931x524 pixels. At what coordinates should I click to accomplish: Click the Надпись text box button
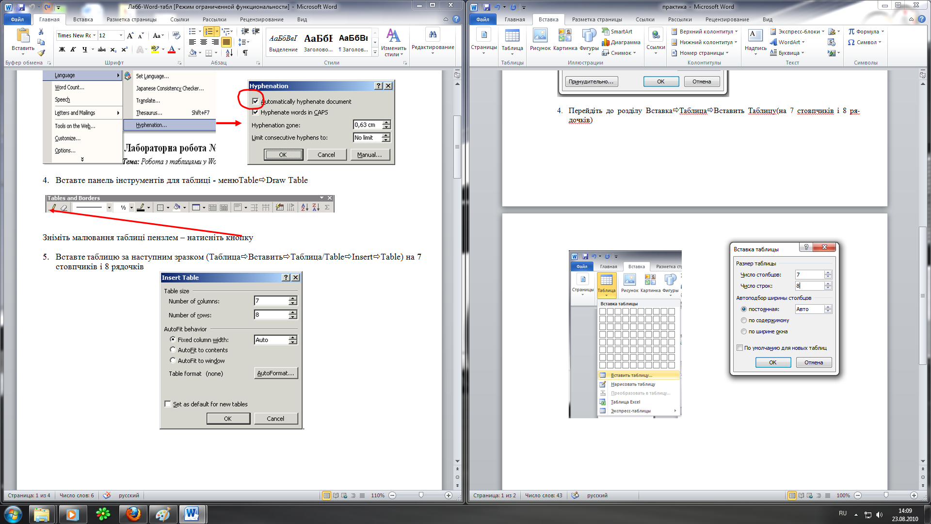pos(755,41)
